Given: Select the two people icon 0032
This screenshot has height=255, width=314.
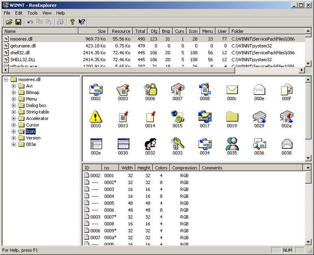Looking at the screenshot, I should [x=150, y=146].
